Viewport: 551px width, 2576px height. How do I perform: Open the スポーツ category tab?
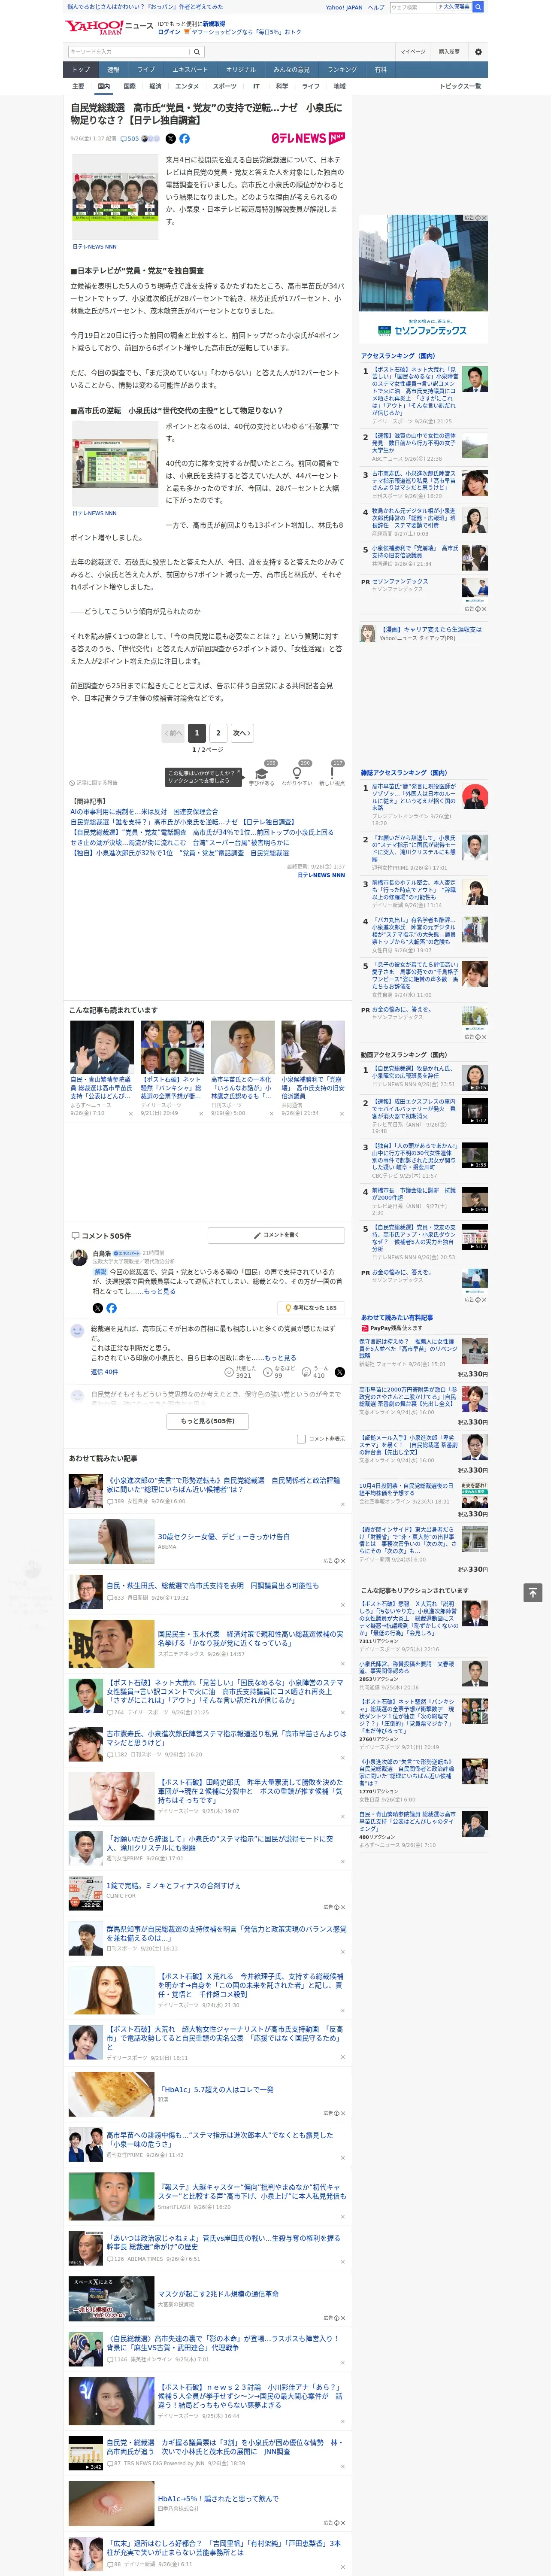(225, 86)
